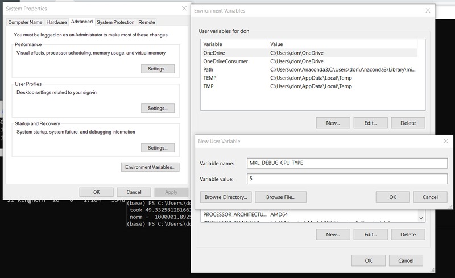Click Browse File... button
Viewport: 455px width, 278px height.
point(280,197)
